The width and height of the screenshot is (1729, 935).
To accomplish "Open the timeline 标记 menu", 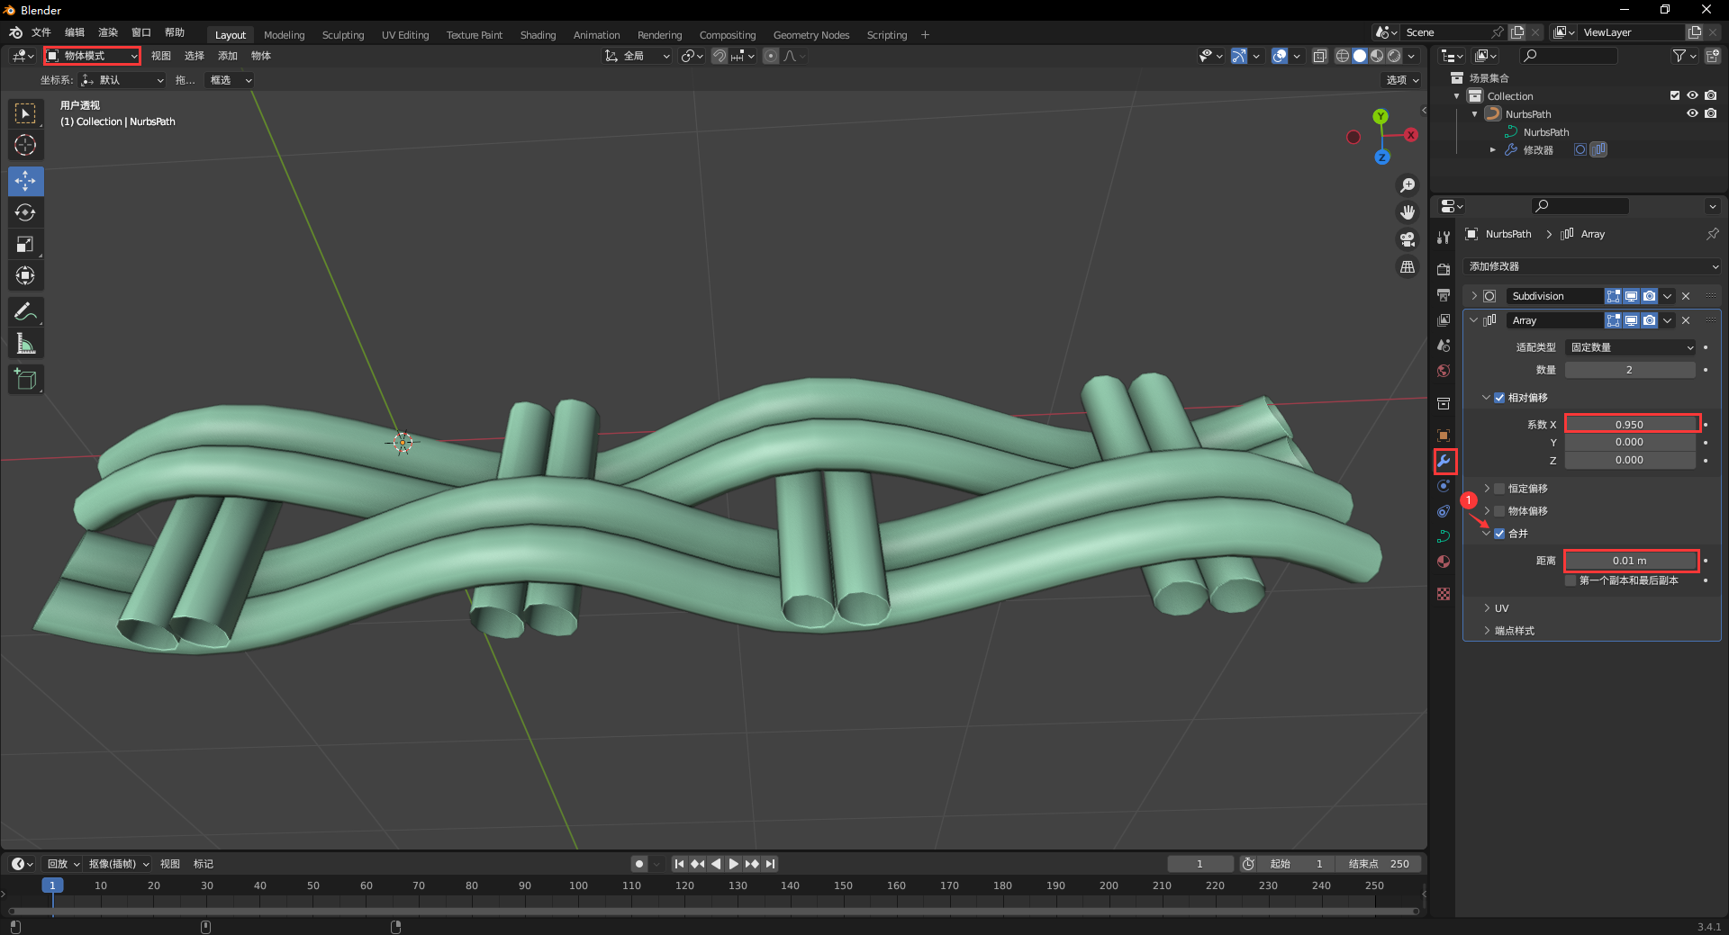I will [204, 864].
